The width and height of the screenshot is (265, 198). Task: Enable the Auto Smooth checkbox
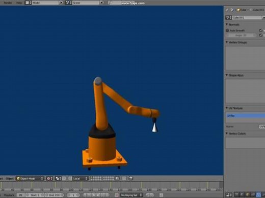point(227,30)
